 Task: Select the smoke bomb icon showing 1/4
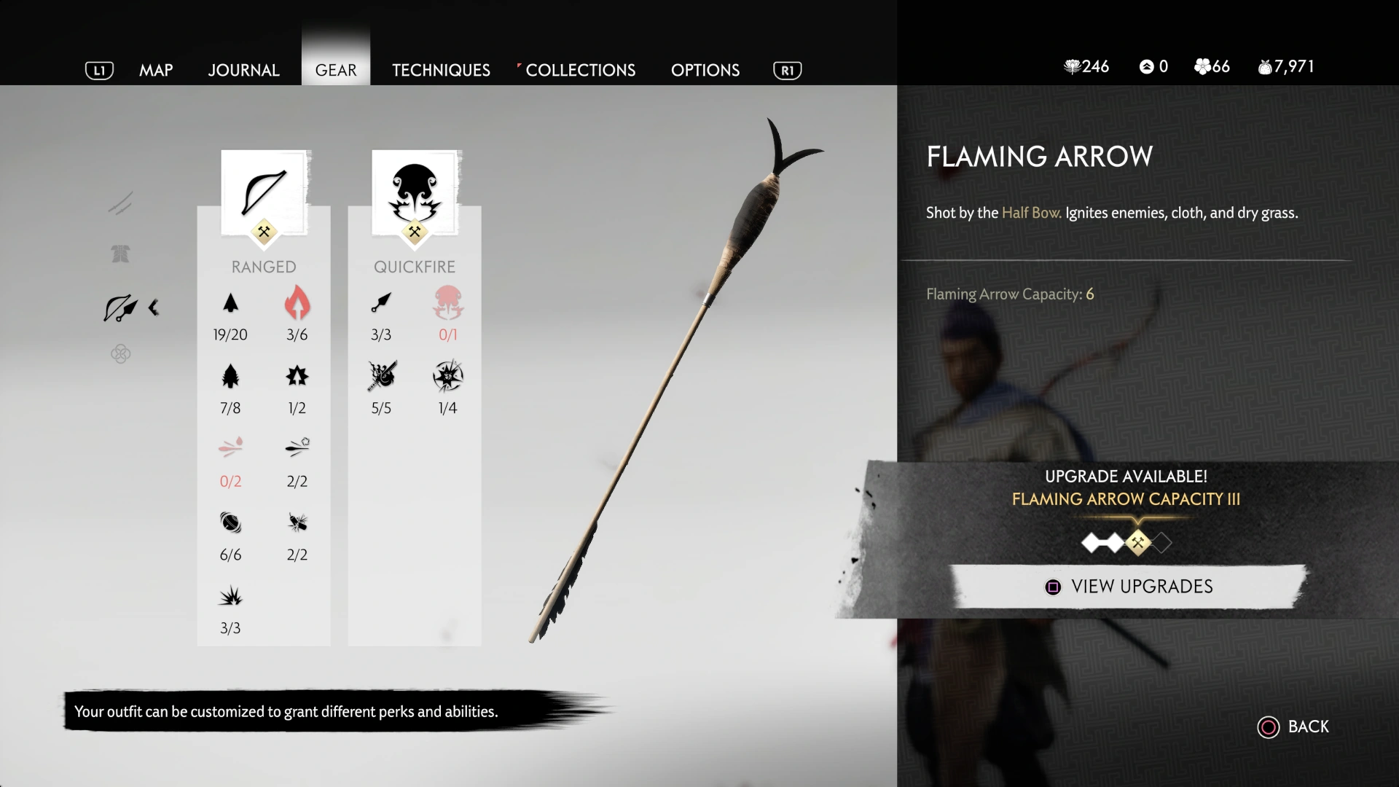click(448, 377)
